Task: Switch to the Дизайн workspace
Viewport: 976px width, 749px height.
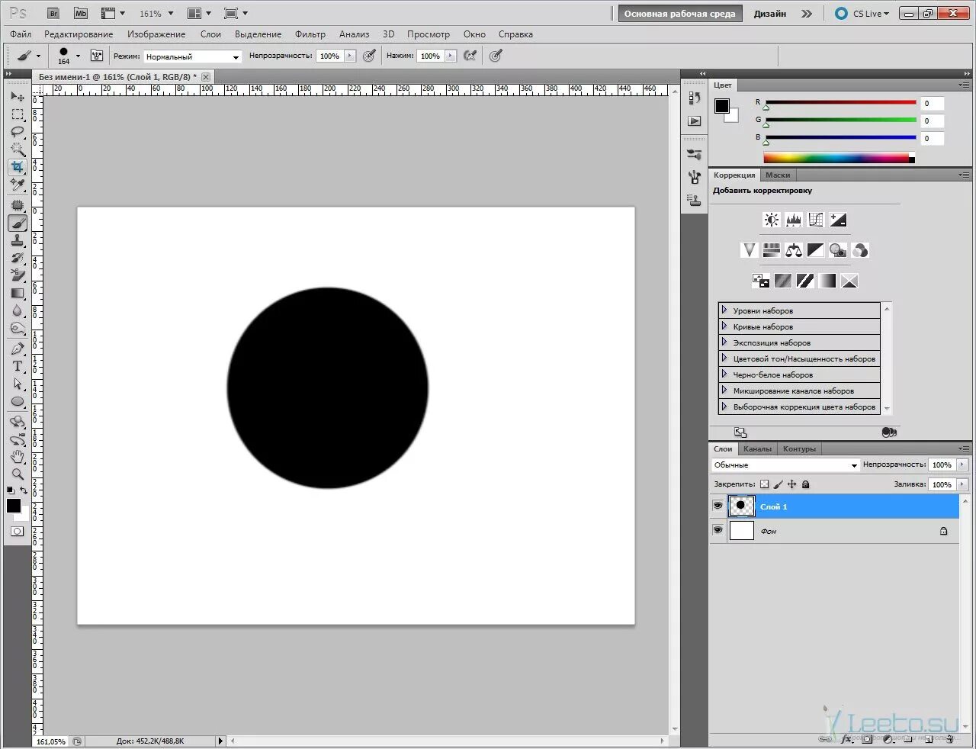Action: (770, 14)
